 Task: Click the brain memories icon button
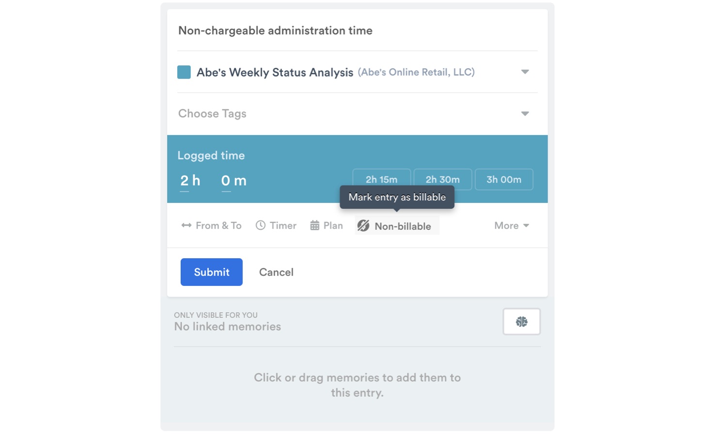point(521,322)
